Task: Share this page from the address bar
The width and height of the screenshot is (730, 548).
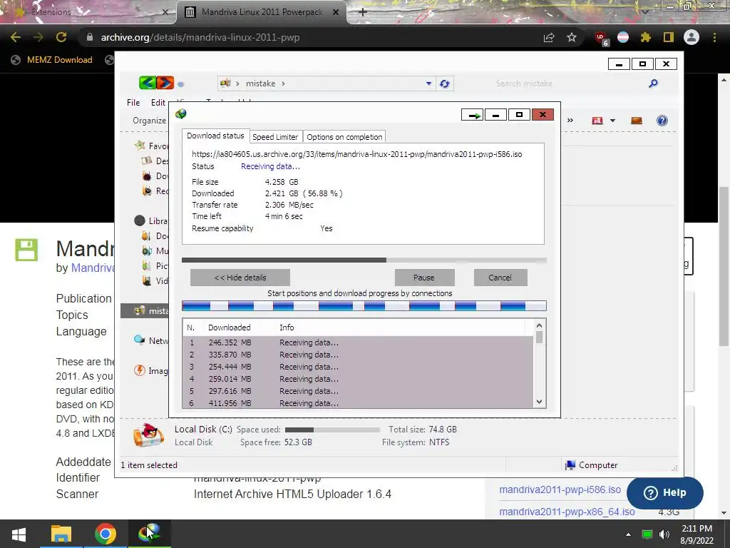Action: click(x=549, y=37)
